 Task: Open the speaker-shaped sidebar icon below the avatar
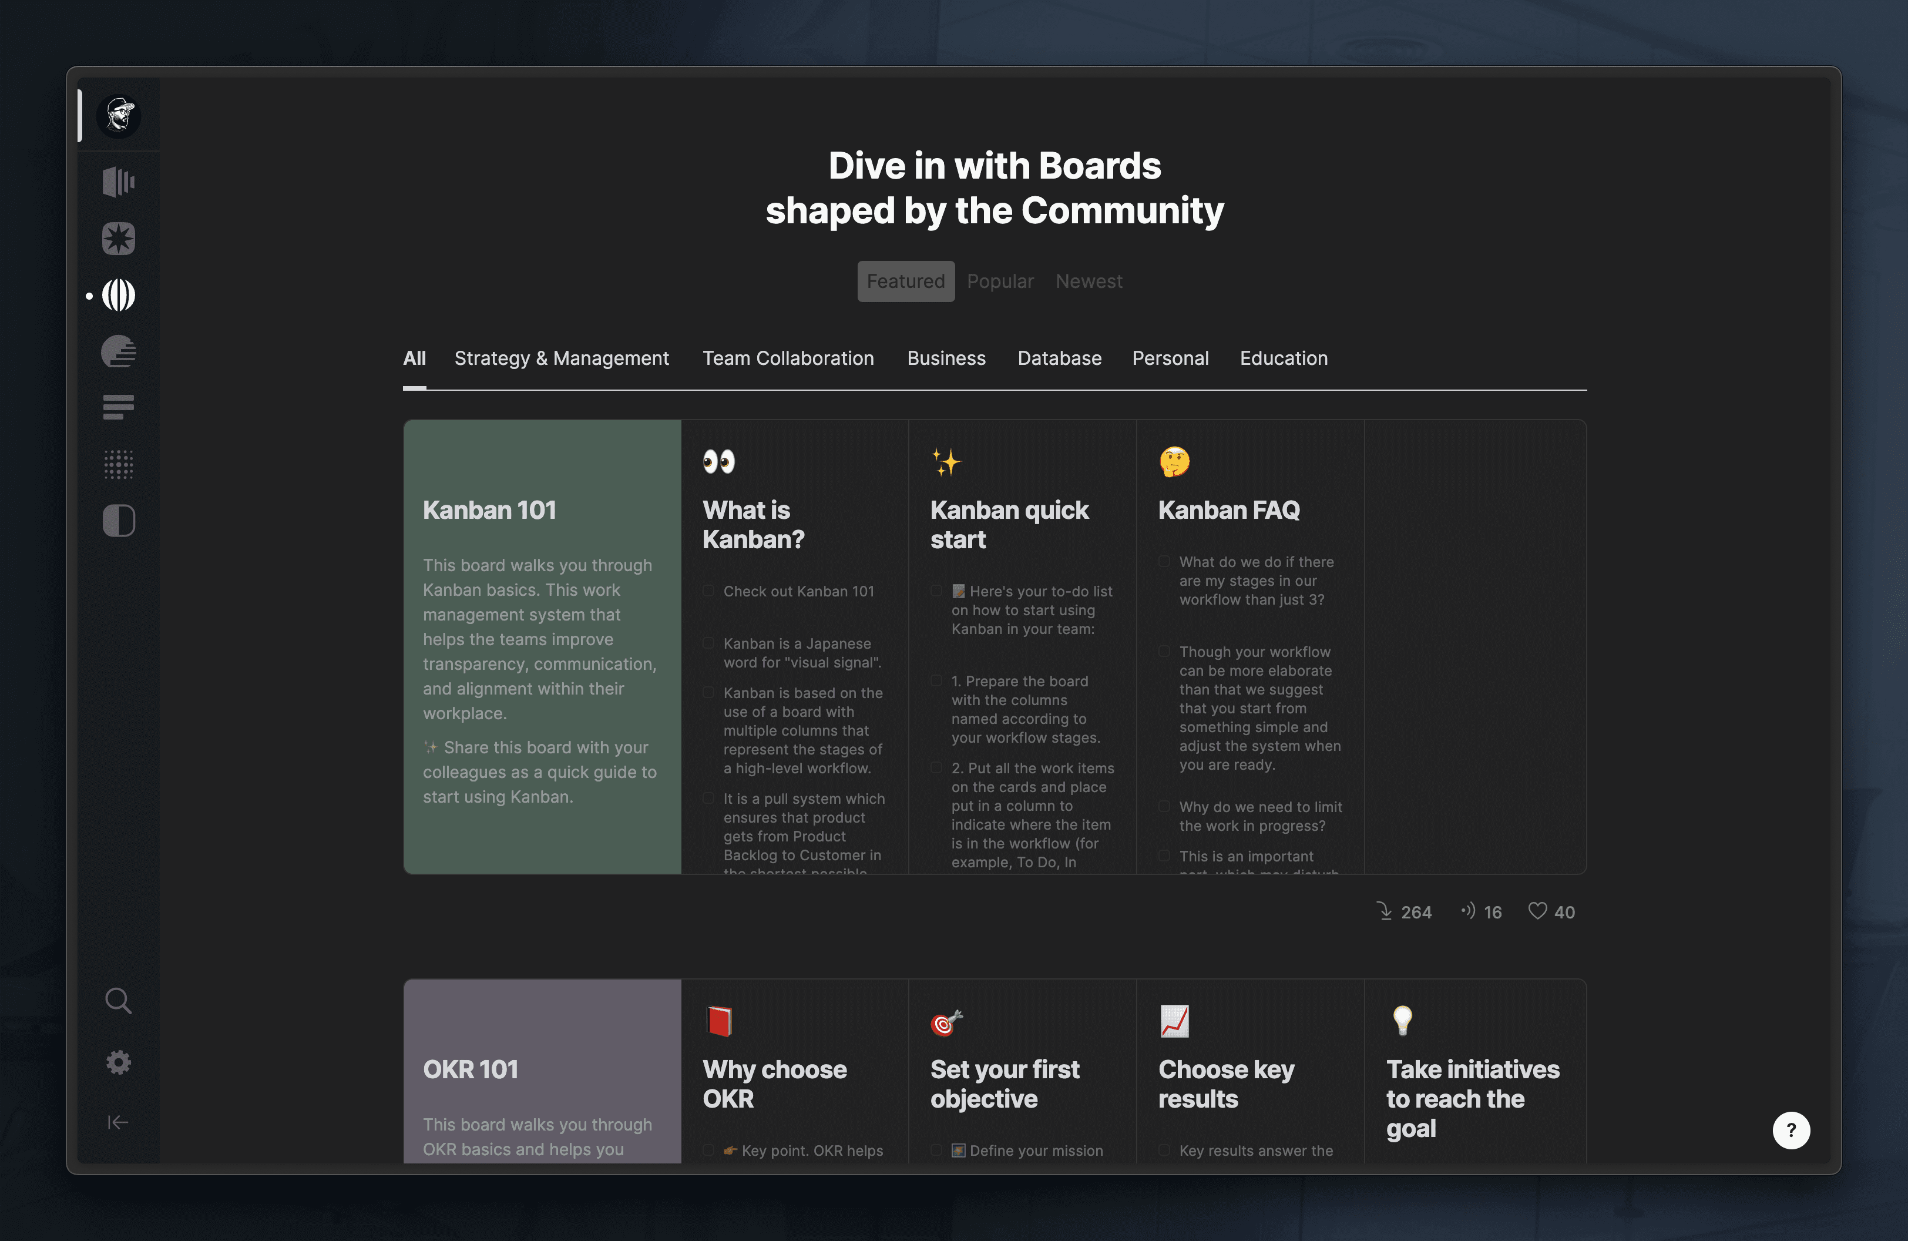119,182
